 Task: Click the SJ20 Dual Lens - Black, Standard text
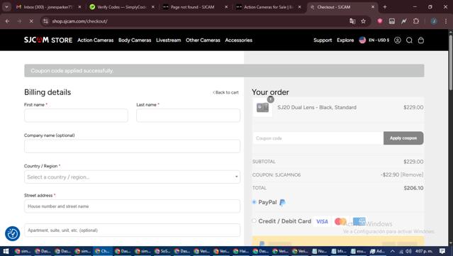pyautogui.click(x=317, y=108)
